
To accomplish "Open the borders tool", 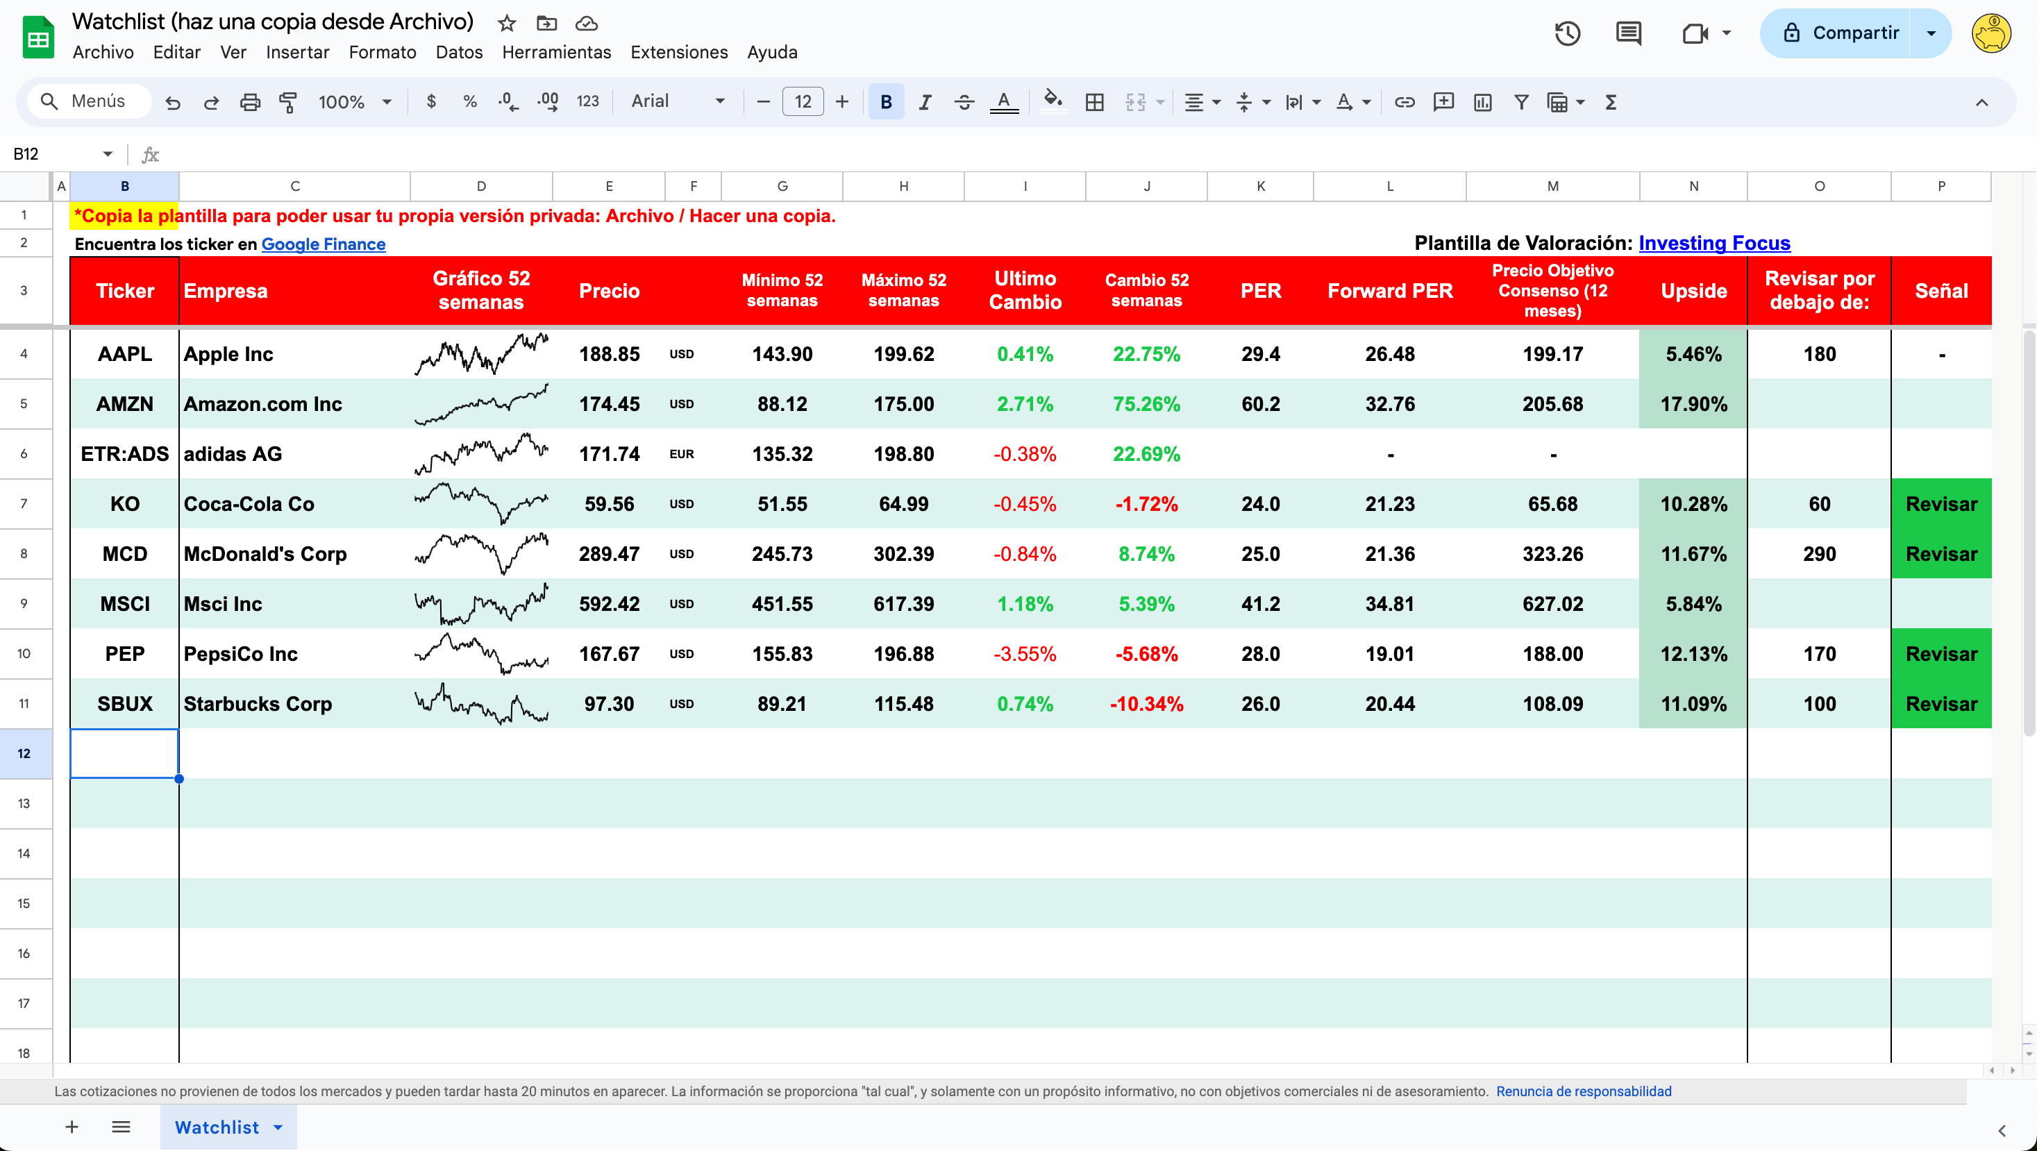I will click(1094, 102).
